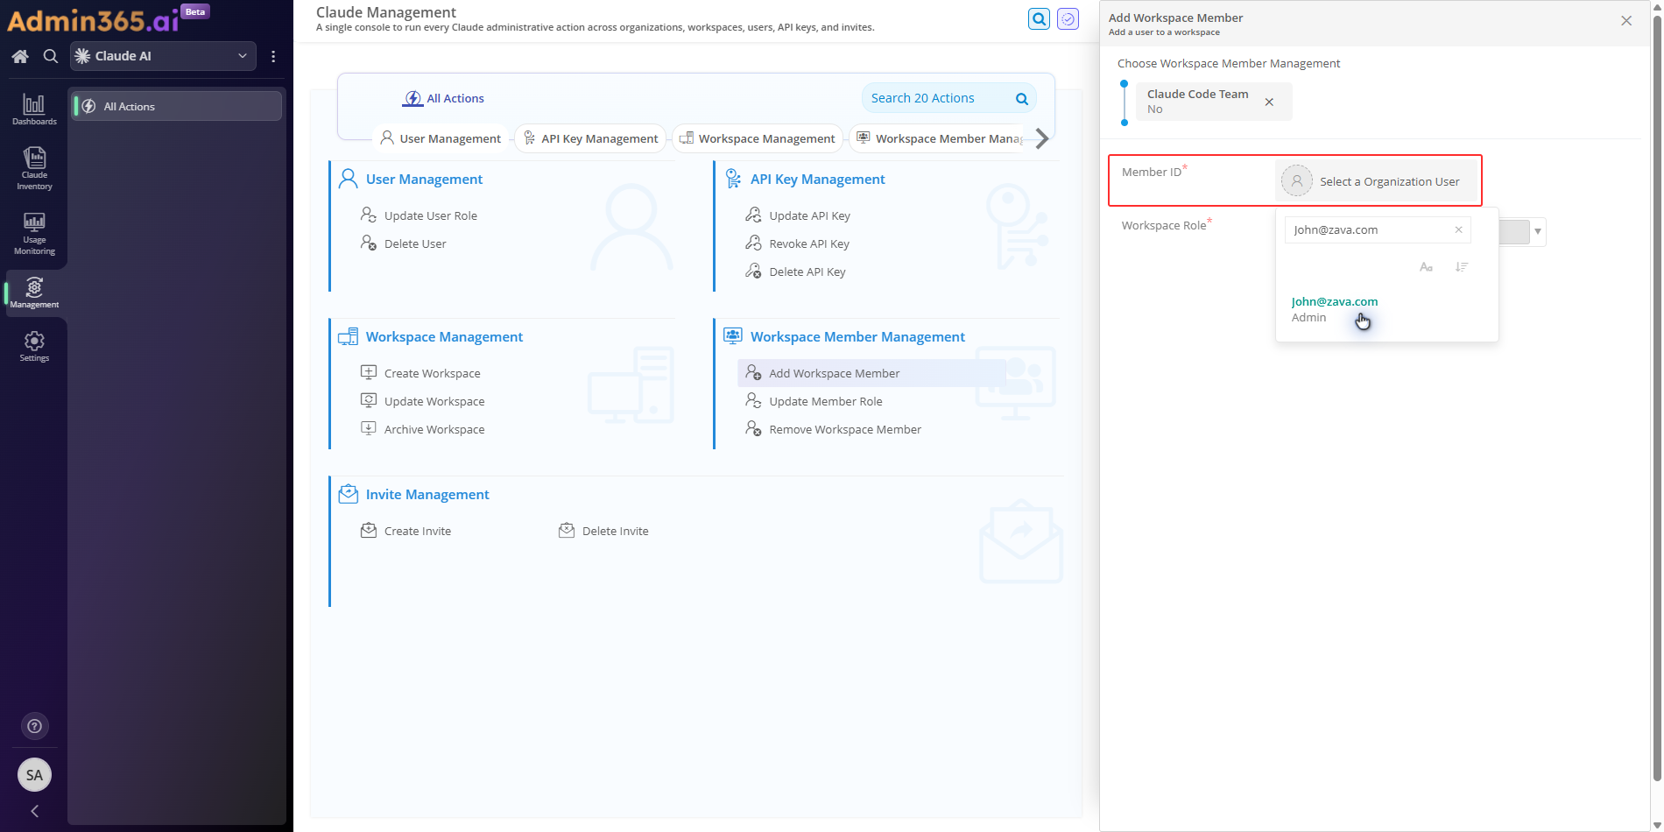The image size is (1664, 832).
Task: Click the Archive Workspace icon
Action: coord(369,428)
